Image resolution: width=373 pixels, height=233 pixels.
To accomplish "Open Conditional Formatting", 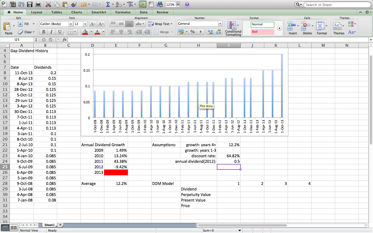I will (x=233, y=29).
